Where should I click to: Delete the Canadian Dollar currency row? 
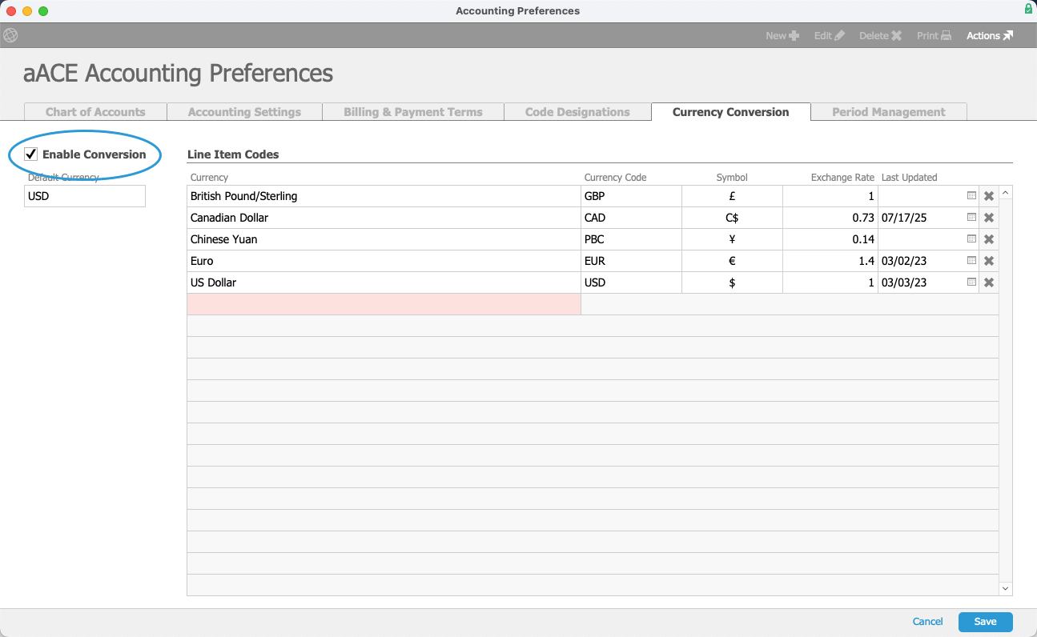tap(989, 218)
